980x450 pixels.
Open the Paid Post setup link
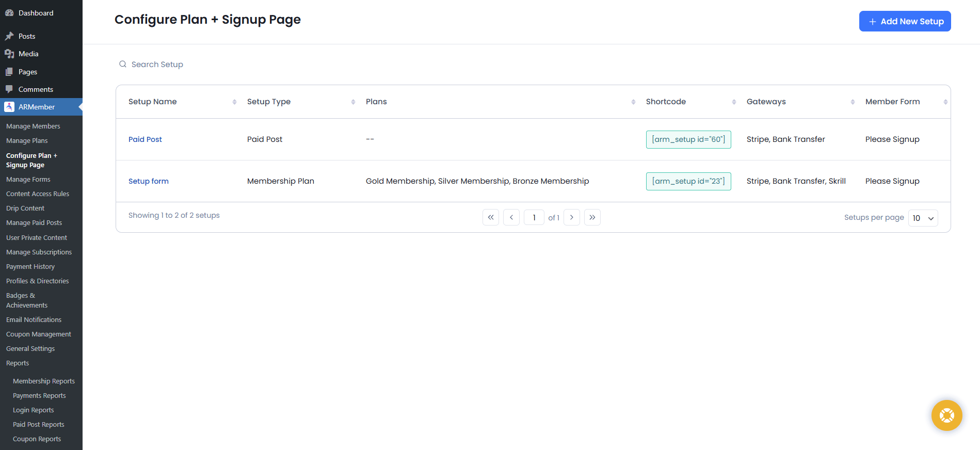145,139
